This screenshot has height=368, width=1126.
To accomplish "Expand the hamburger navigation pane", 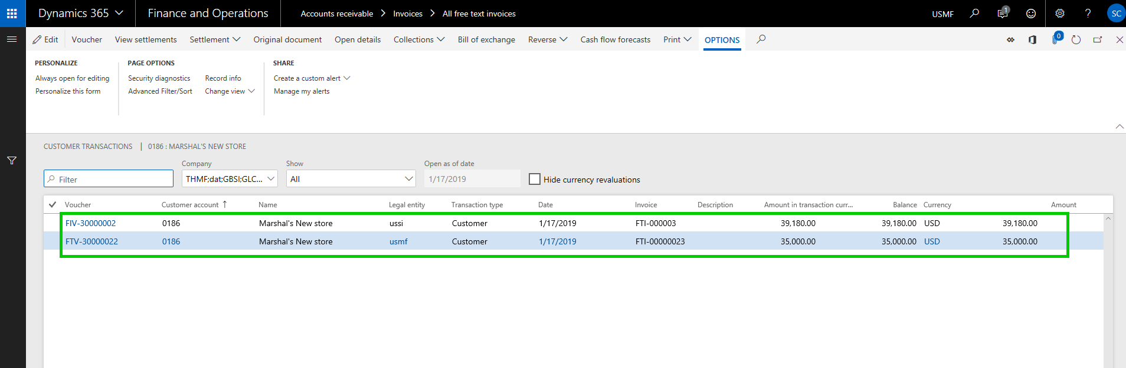I will [x=12, y=39].
